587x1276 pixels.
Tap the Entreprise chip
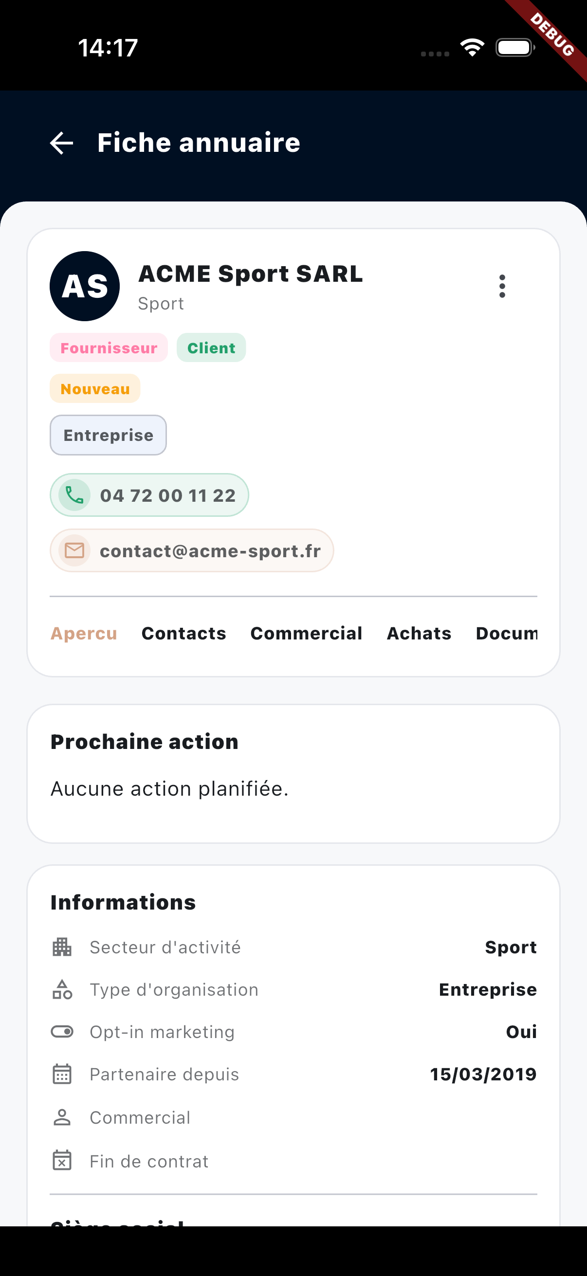click(108, 435)
